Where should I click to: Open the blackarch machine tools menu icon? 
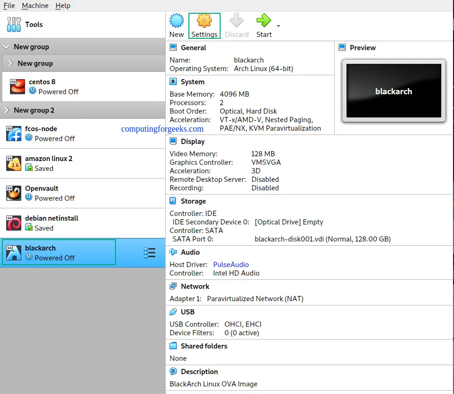pyautogui.click(x=150, y=252)
